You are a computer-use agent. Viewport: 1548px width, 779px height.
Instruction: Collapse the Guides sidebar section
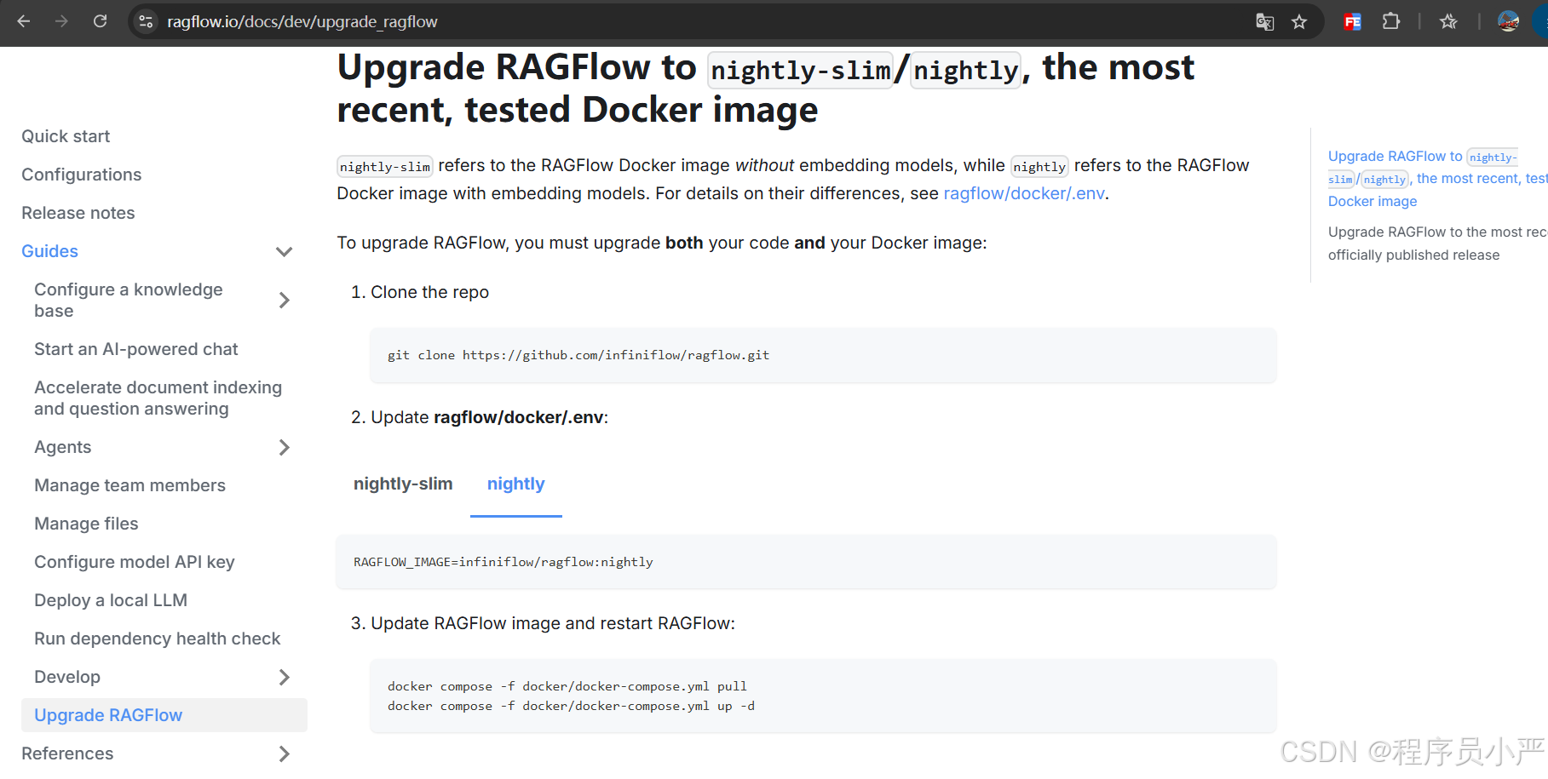click(x=285, y=251)
